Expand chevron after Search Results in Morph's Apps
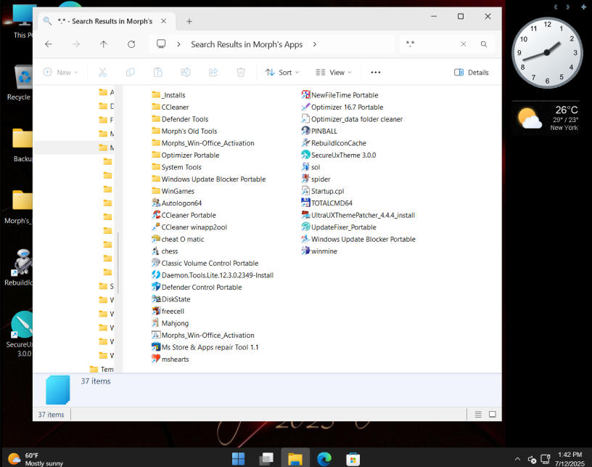Viewport: 592px width, 467px height. [315, 44]
